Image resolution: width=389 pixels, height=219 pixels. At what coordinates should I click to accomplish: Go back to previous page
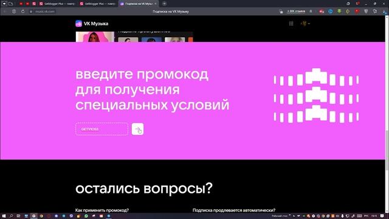pos(5,12)
